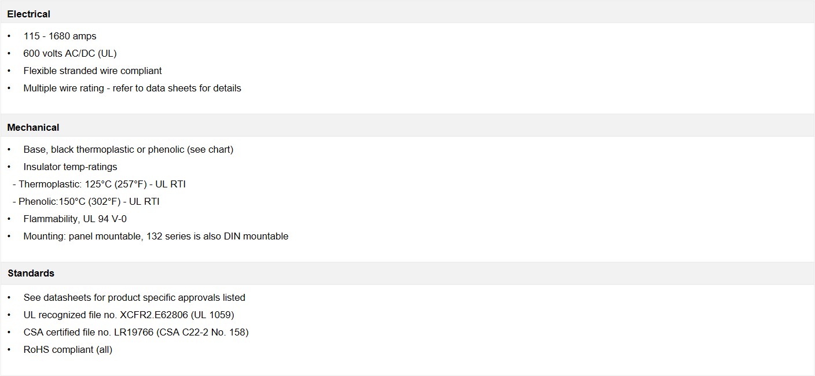Select the "Flexible stranded wire compliant" line
Viewport: 815px width, 376px height.
point(93,71)
